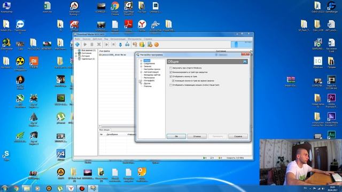Enable Запускать при старте Windows checkbox

pyautogui.click(x=171, y=68)
